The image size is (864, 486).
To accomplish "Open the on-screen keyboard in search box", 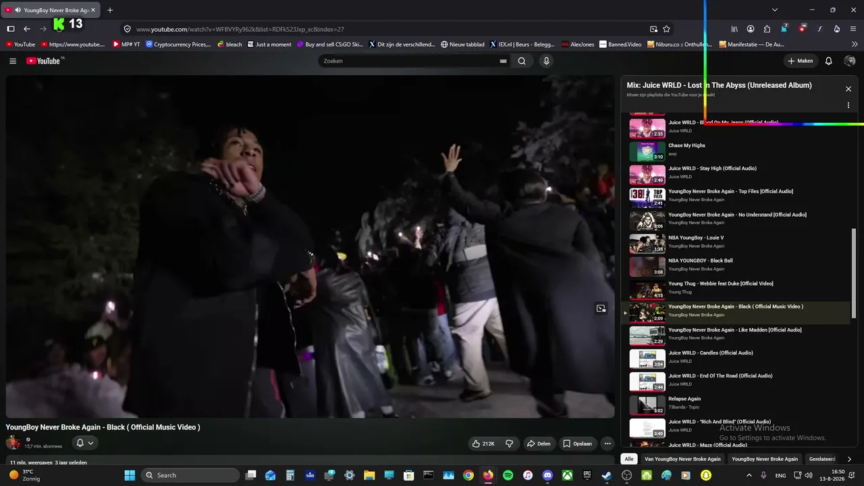I will [x=503, y=61].
